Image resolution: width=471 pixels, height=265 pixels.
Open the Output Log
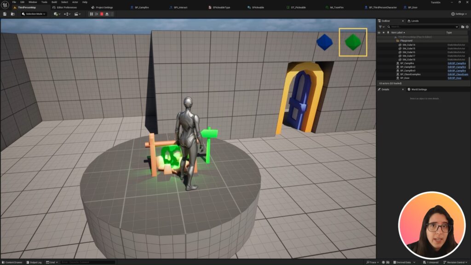coord(34,262)
